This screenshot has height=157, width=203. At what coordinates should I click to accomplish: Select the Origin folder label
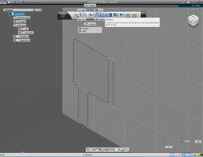click(23, 21)
